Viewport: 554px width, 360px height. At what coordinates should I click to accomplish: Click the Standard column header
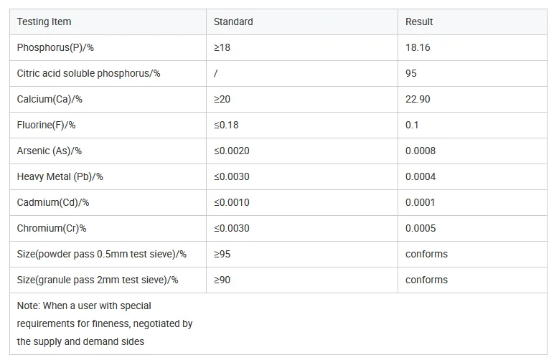[x=233, y=22]
